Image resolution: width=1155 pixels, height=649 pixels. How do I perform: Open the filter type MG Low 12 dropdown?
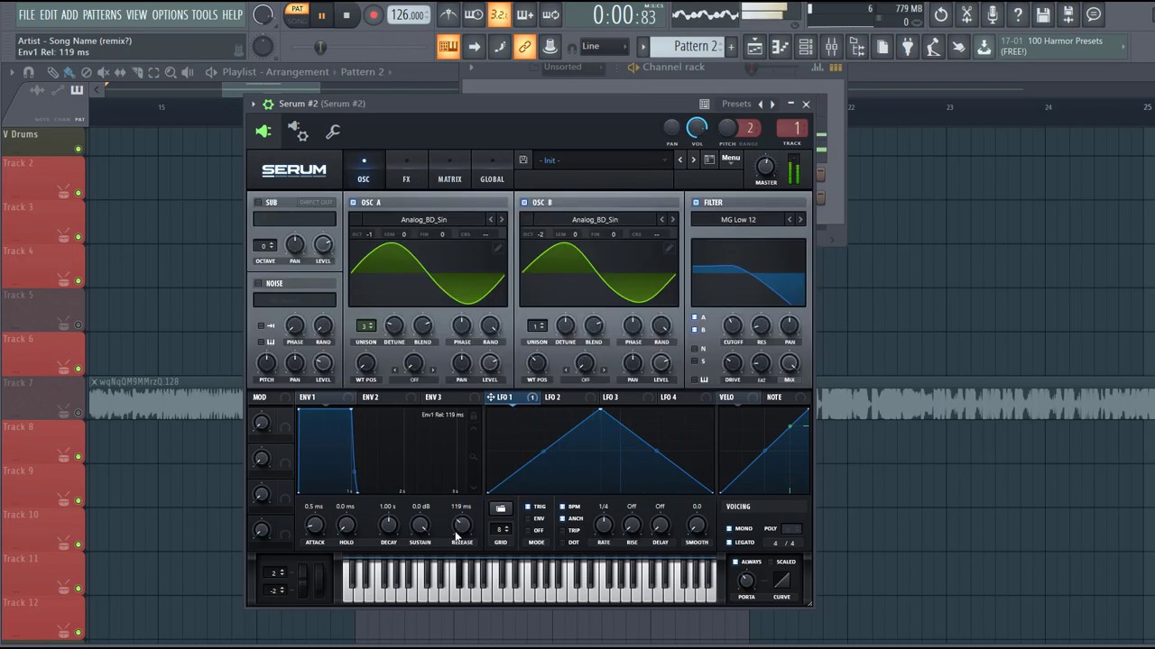pyautogui.click(x=738, y=219)
